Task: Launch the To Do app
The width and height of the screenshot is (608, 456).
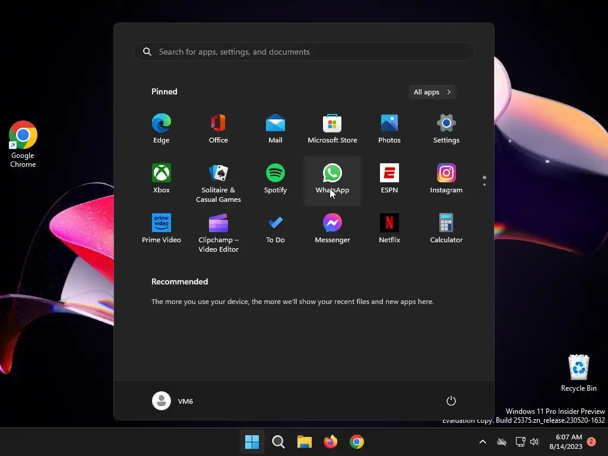Action: point(275,229)
